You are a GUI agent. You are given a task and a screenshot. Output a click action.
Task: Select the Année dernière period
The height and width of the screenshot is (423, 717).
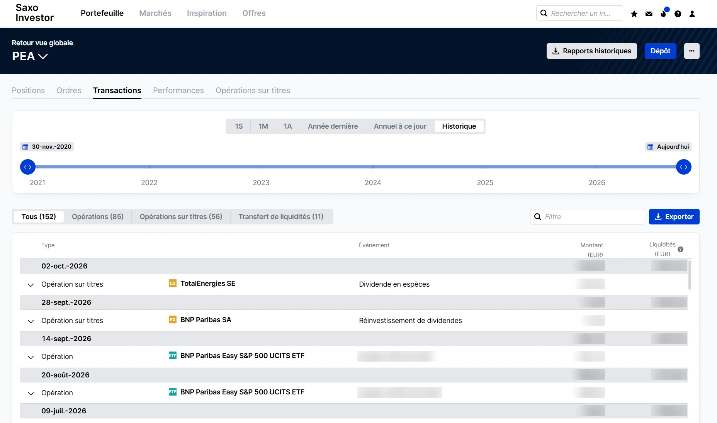coord(333,126)
